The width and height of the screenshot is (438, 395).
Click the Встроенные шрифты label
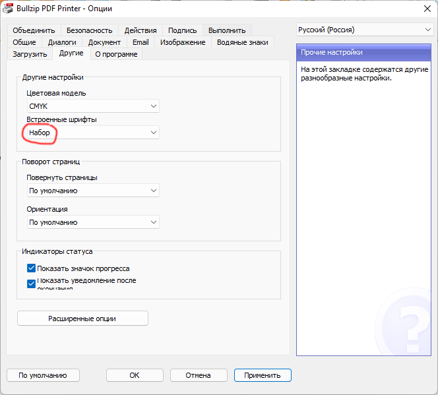[61, 119]
